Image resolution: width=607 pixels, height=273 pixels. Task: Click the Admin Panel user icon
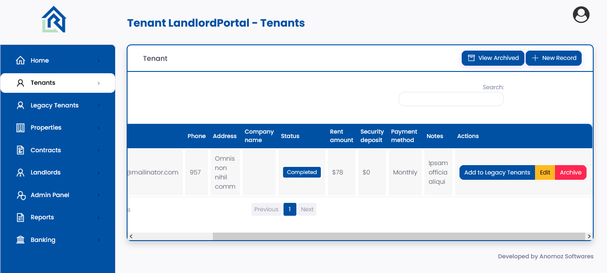tap(21, 195)
